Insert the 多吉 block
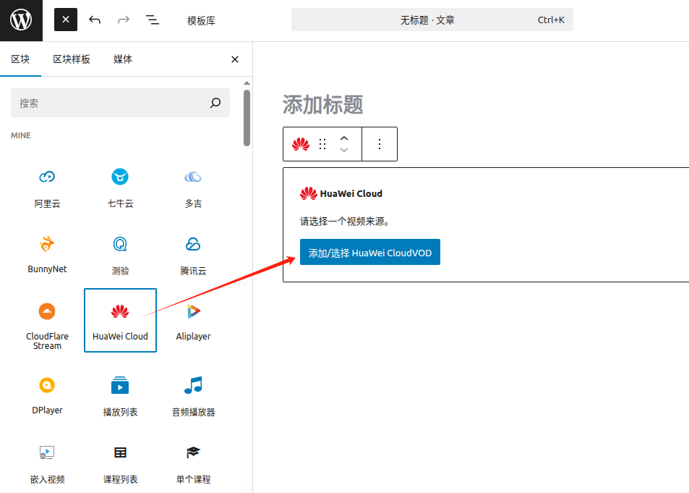This screenshot has height=493, width=689. [193, 188]
